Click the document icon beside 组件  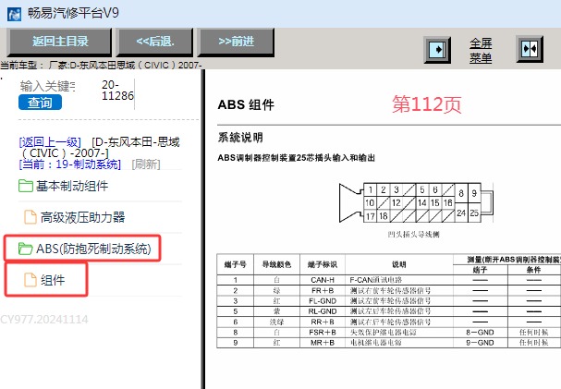(x=30, y=280)
